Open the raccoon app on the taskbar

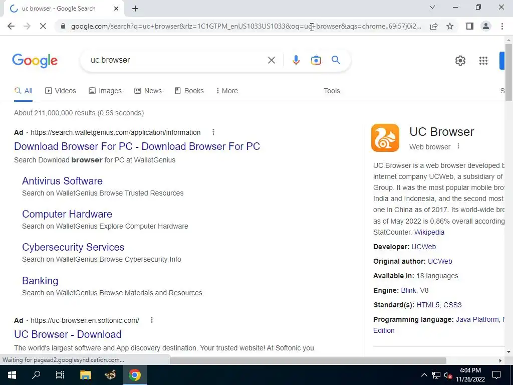(x=110, y=375)
